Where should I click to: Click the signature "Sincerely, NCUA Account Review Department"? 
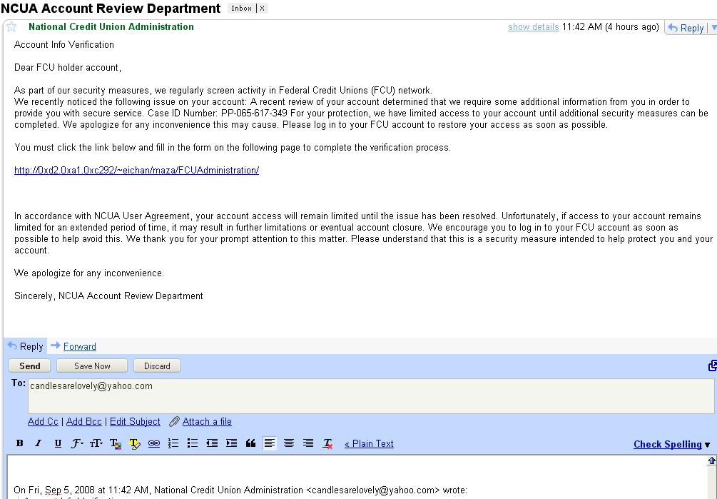point(108,296)
